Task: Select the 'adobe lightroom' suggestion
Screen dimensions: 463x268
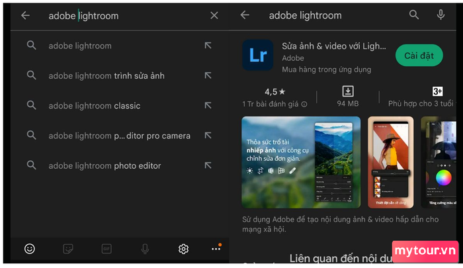Action: point(120,46)
